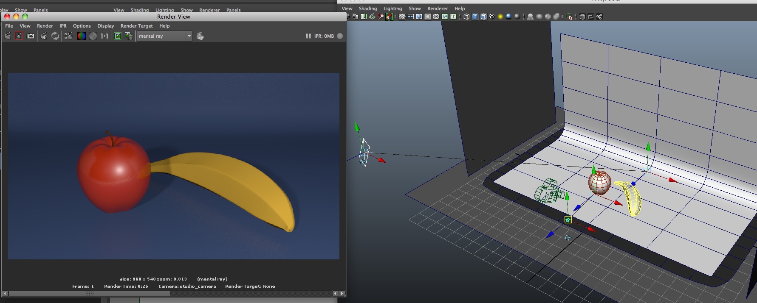Take a snapshot with the camera icon

point(31,36)
